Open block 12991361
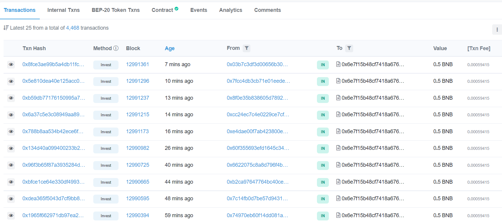502x224 pixels. (138, 64)
